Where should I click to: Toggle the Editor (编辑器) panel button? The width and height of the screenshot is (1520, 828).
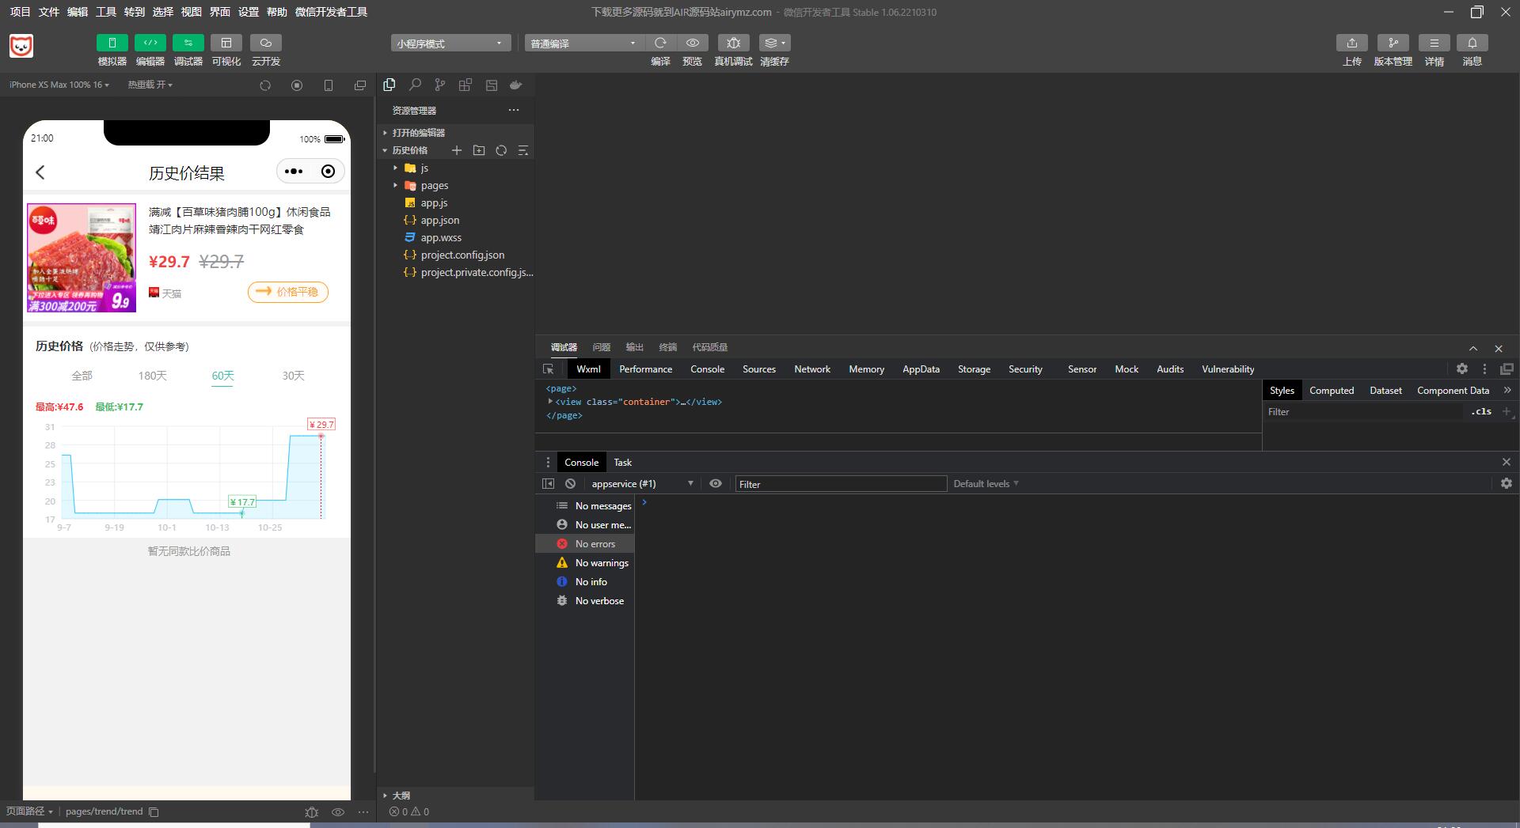coord(150,43)
